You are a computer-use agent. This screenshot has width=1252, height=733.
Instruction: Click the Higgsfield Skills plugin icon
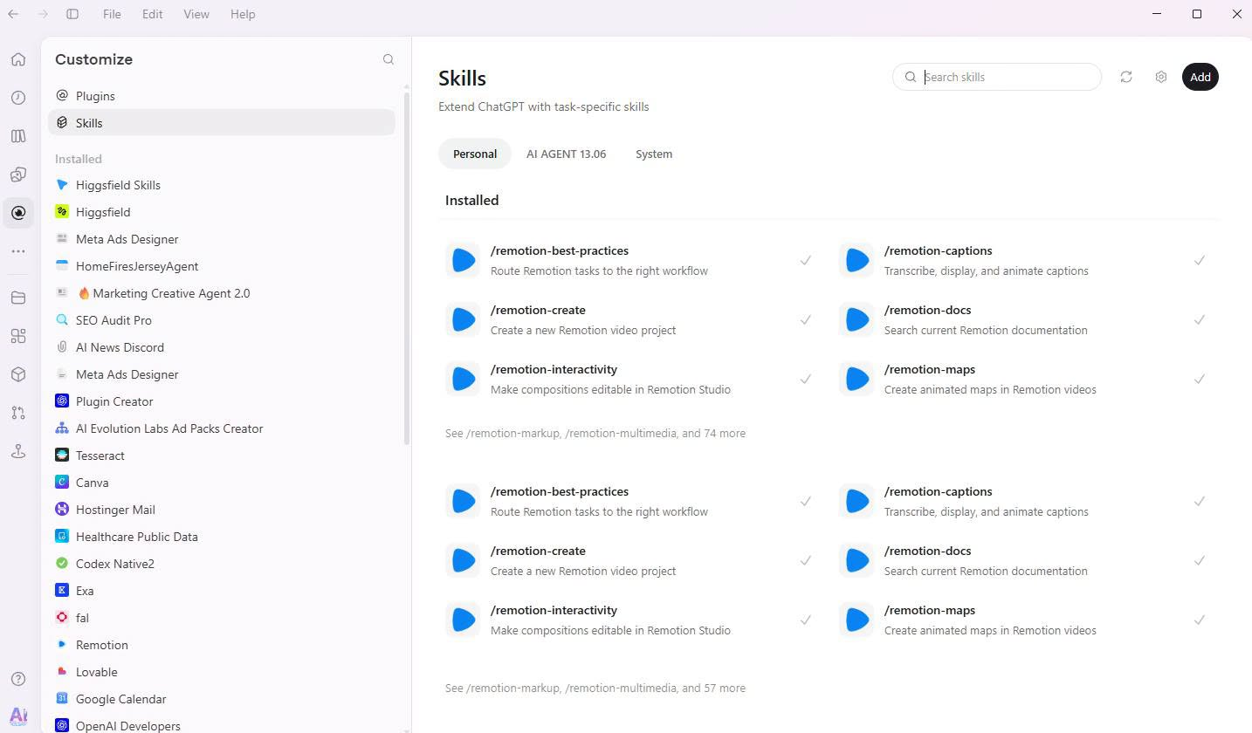click(62, 185)
